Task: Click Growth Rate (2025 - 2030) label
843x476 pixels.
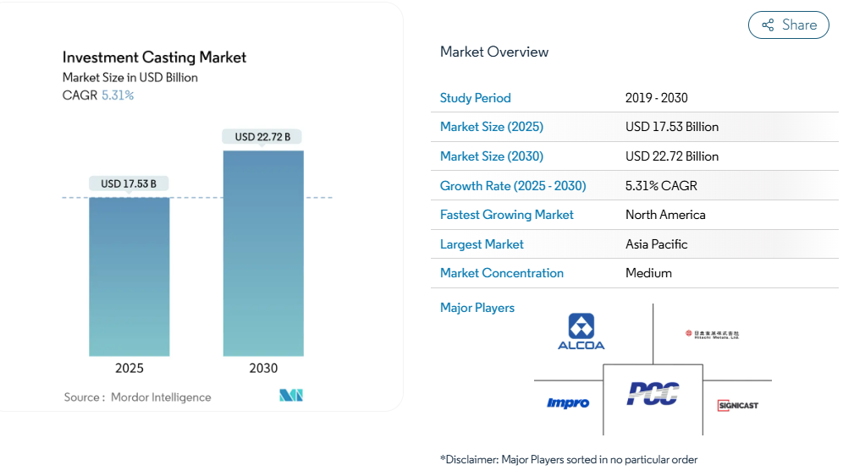Action: pyautogui.click(x=513, y=185)
